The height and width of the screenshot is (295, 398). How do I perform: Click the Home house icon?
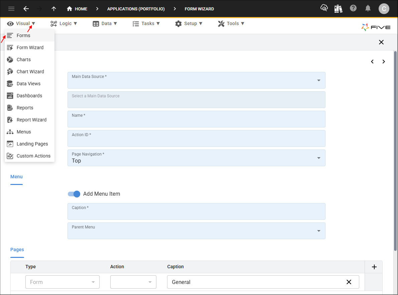click(x=69, y=9)
